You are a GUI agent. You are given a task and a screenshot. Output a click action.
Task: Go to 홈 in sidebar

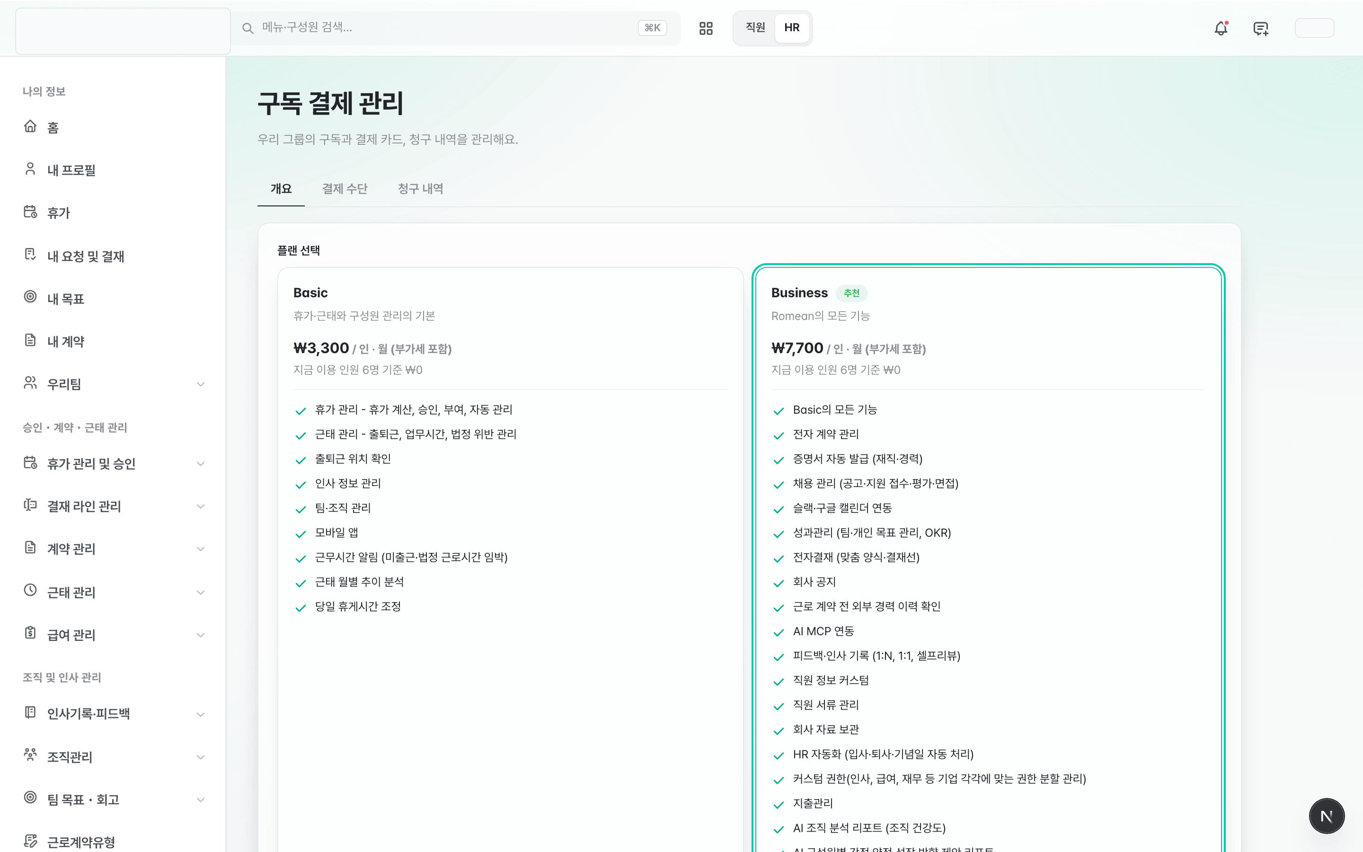coord(53,128)
